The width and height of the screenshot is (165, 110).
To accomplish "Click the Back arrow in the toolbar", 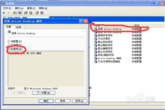I will click(x=4, y=13).
